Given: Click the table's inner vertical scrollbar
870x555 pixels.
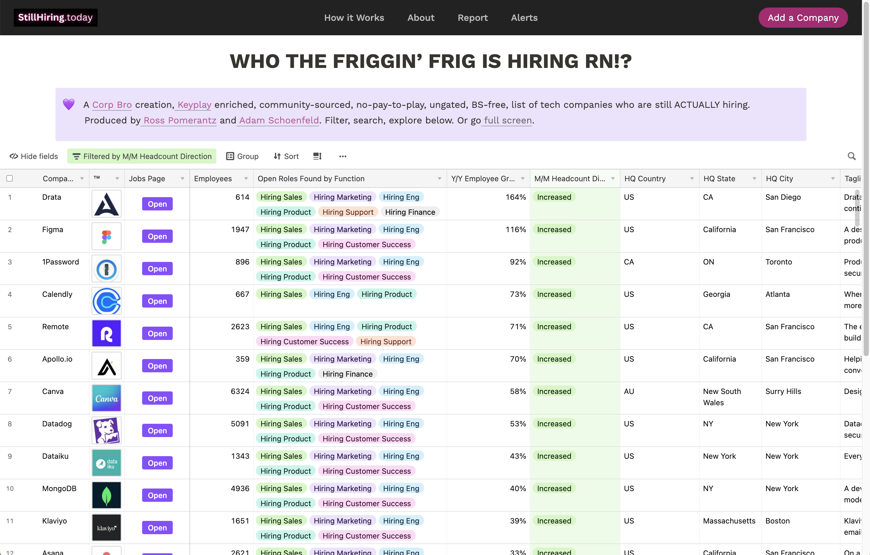Looking at the screenshot, I should click(x=857, y=208).
